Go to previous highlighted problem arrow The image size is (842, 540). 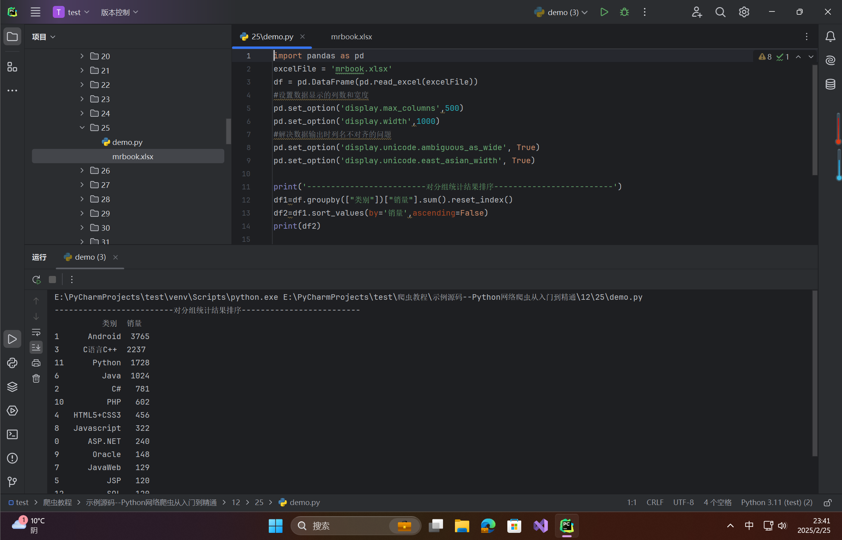coord(798,57)
